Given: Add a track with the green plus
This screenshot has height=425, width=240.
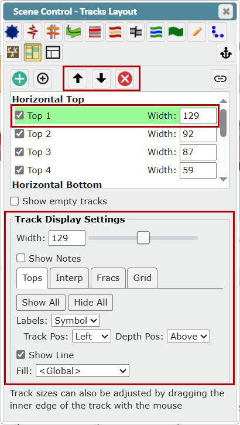Looking at the screenshot, I should [19, 79].
